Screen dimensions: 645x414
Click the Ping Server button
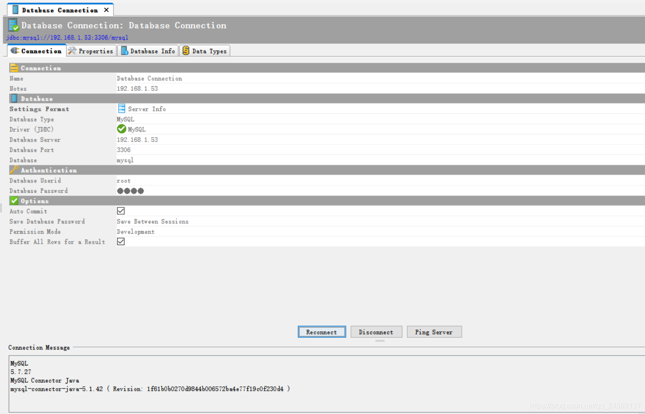click(x=434, y=332)
